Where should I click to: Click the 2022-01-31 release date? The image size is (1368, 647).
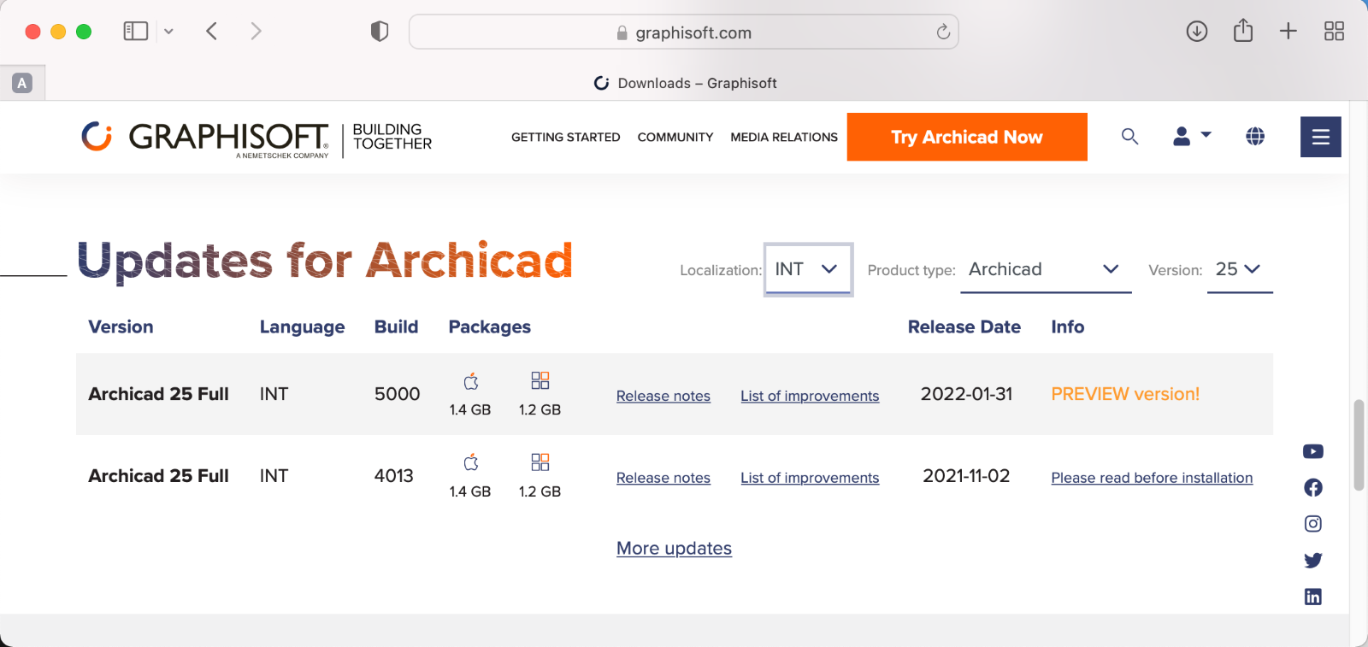(966, 394)
